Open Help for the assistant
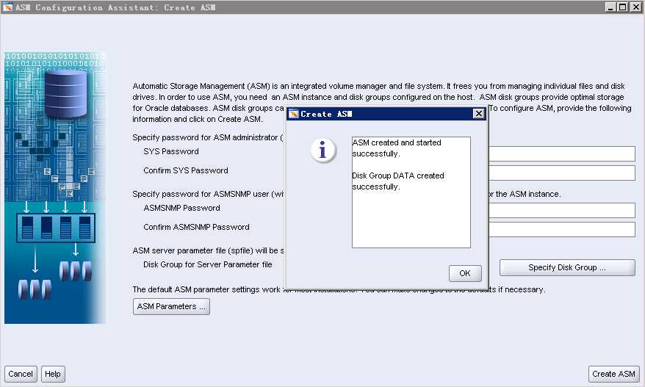Viewport: 645px width, 387px height. click(53, 374)
